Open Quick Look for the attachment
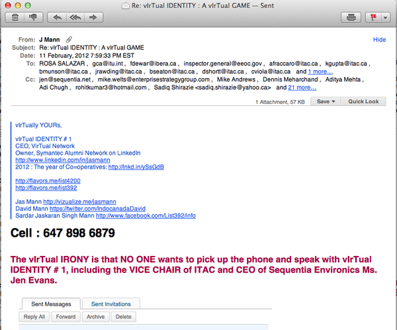The width and height of the screenshot is (397, 330). [363, 101]
